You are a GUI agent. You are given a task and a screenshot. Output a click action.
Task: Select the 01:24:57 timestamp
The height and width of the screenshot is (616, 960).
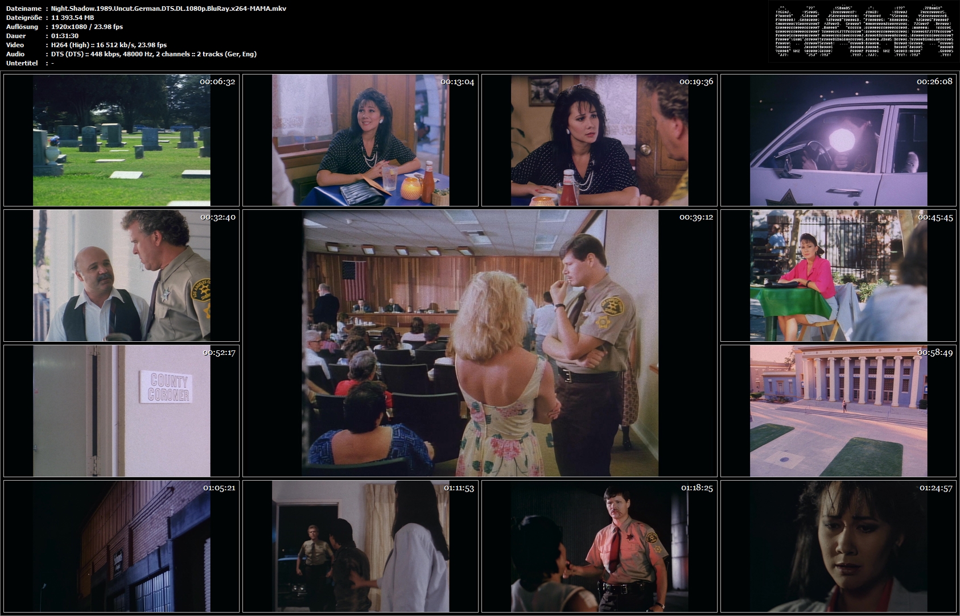click(936, 488)
